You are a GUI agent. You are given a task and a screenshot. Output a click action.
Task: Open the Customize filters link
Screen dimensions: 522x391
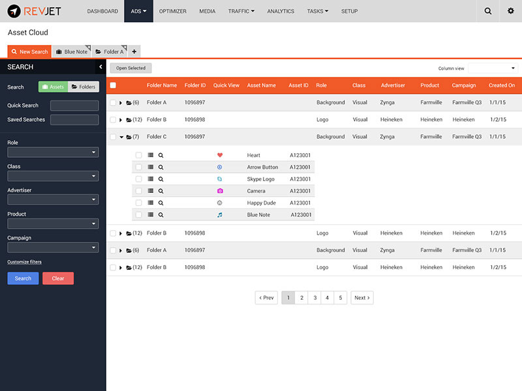click(24, 262)
